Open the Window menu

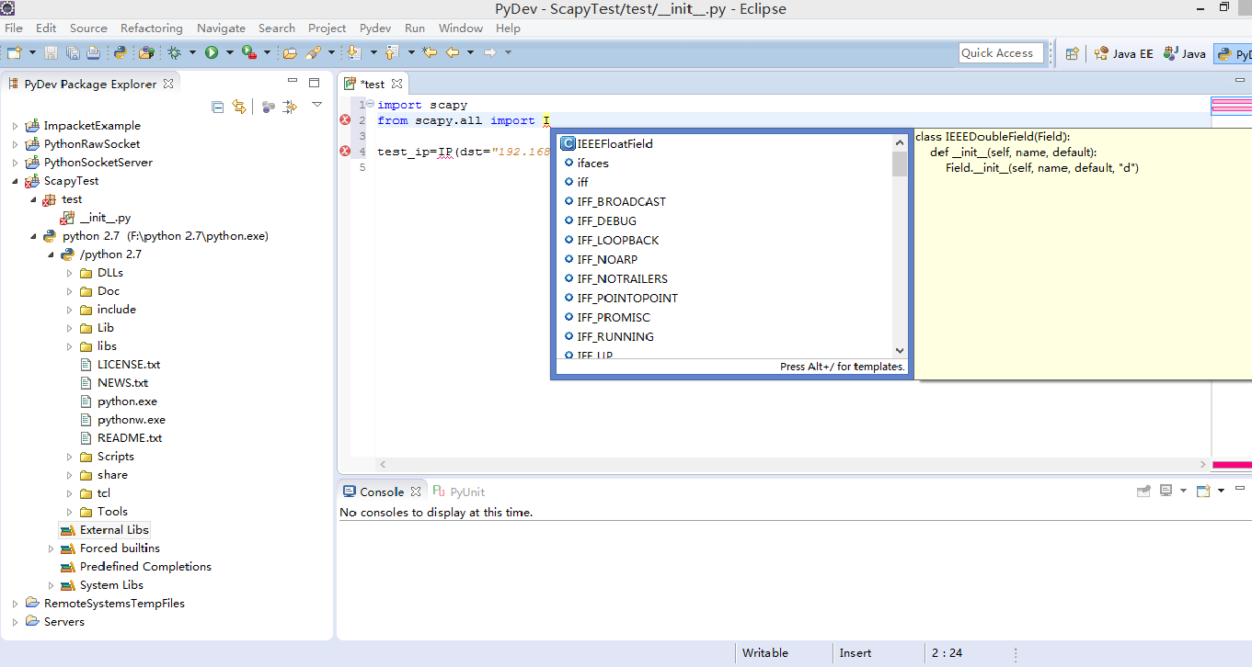[x=461, y=28]
